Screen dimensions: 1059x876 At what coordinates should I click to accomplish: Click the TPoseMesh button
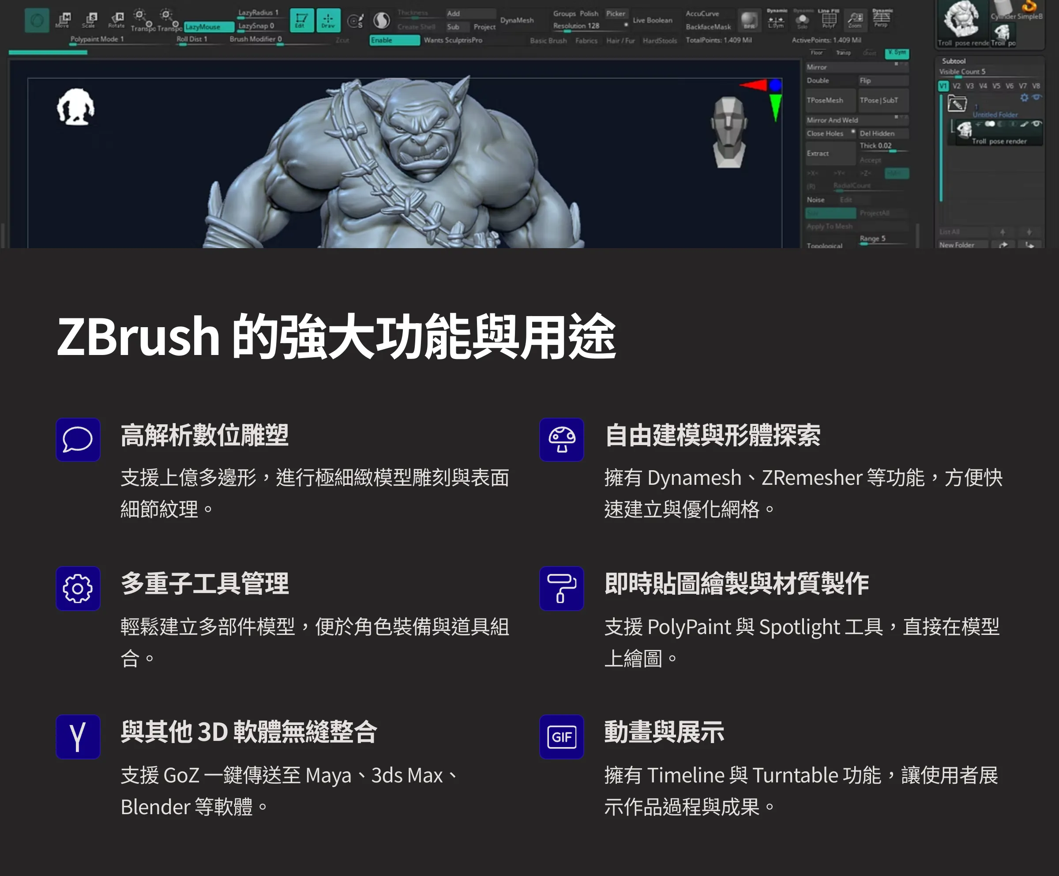click(x=830, y=100)
